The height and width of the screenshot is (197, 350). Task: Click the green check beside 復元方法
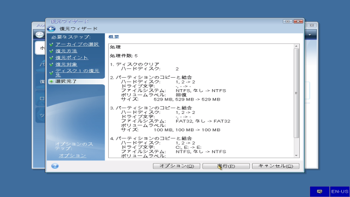51,51
